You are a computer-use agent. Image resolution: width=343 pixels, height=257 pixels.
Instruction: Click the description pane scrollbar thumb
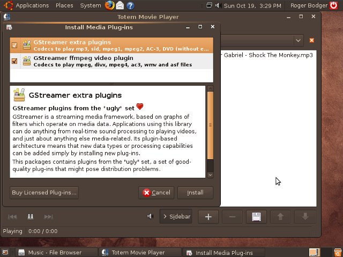(x=210, y=125)
